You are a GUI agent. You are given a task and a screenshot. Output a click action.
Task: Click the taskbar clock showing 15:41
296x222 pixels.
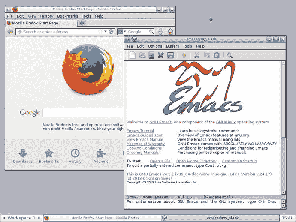pyautogui.click(x=287, y=218)
